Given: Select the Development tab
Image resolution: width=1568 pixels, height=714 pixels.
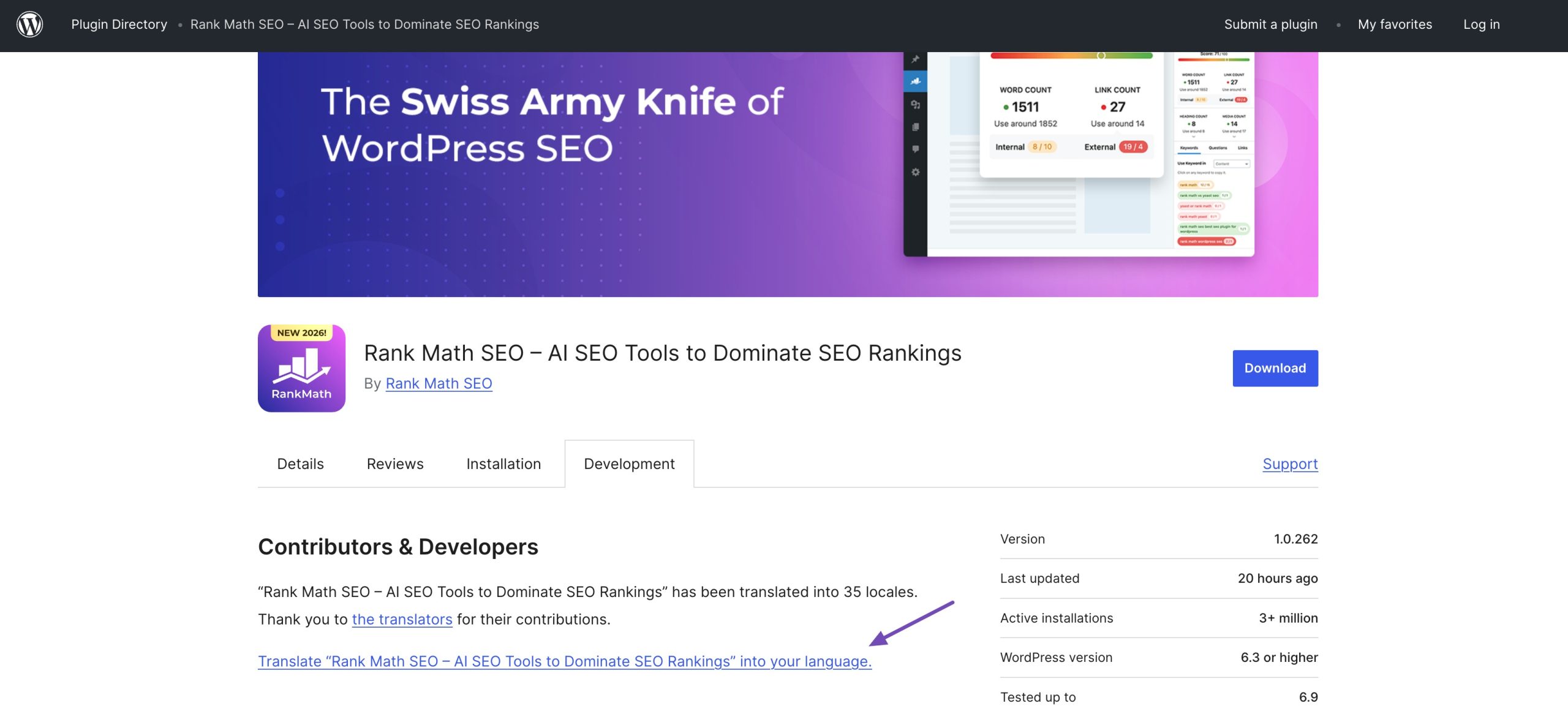Looking at the screenshot, I should (x=628, y=464).
